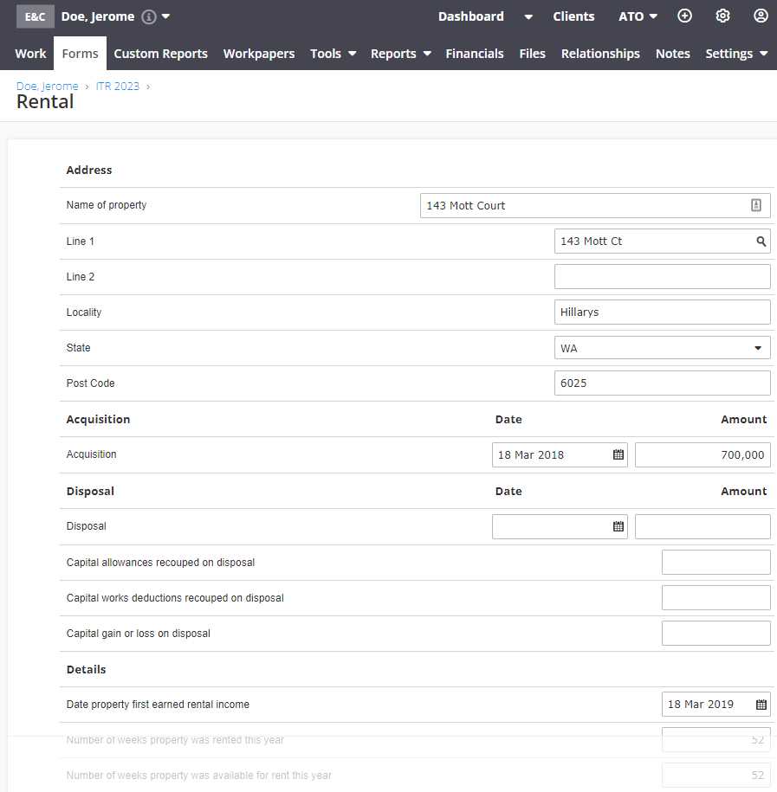This screenshot has width=777, height=792.
Task: Click the address search magnifier icon in Line 1
Action: [761, 241]
